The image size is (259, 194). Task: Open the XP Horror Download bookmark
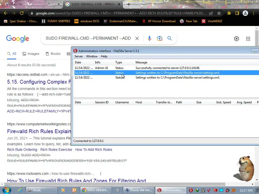[x=159, y=21]
